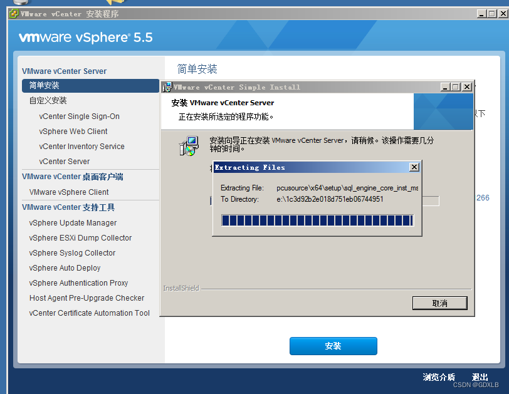
Task: Click the VMware vCenter Server section heading
Action: [x=65, y=71]
